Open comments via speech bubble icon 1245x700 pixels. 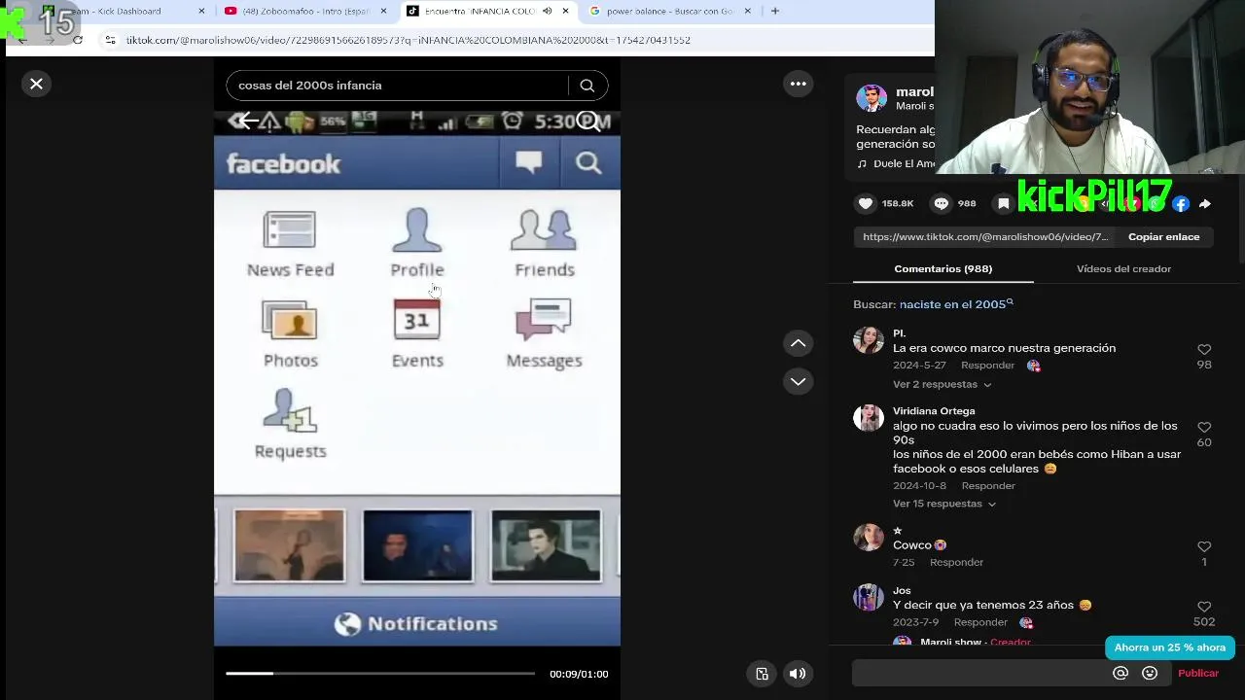(941, 203)
